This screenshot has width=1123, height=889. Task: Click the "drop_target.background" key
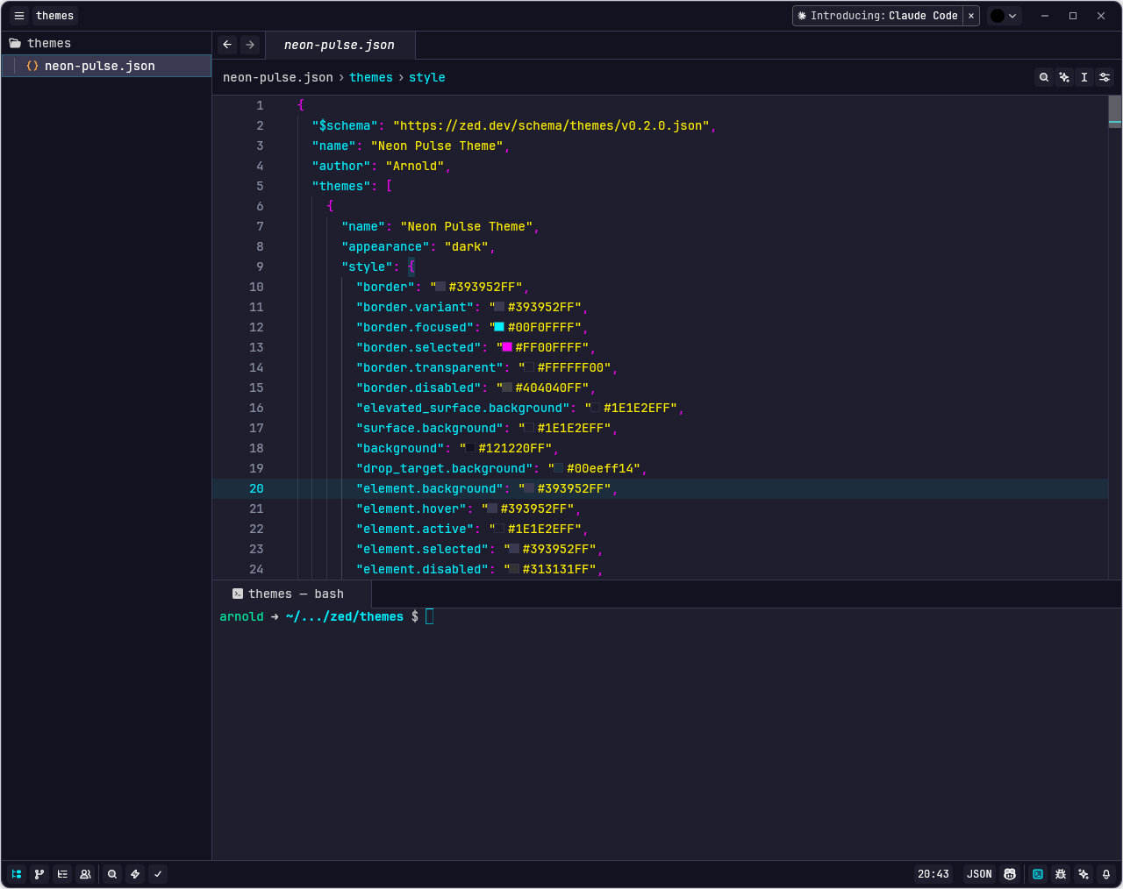[x=445, y=468]
